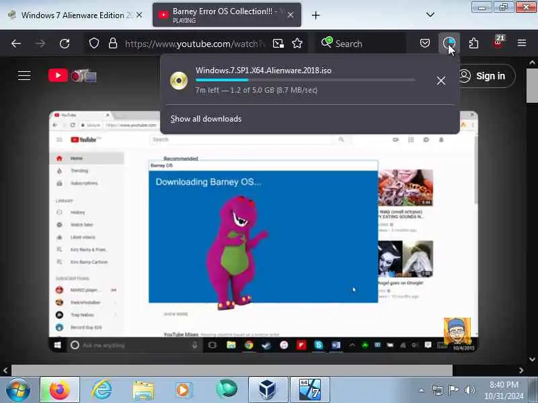
Task: Open the Firefox hamburger application menu
Action: (x=522, y=43)
